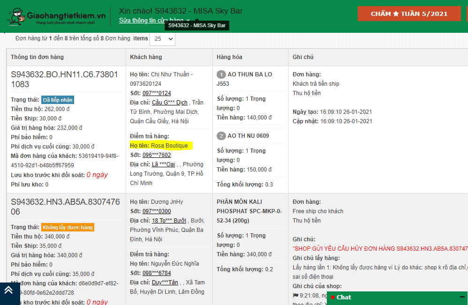Click product PHÂN MÔN KALI PHOSPHAT SPC-MKP-0-52-34
The height and width of the screenshot is (305, 468).
(x=249, y=211)
